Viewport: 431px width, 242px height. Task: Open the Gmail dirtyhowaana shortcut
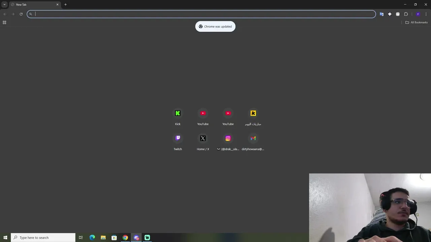coord(253,142)
